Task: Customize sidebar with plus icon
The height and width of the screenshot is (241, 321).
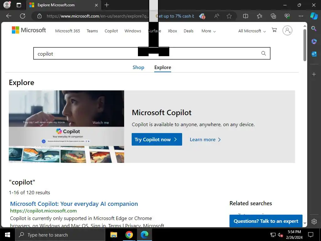Action: [x=314, y=74]
